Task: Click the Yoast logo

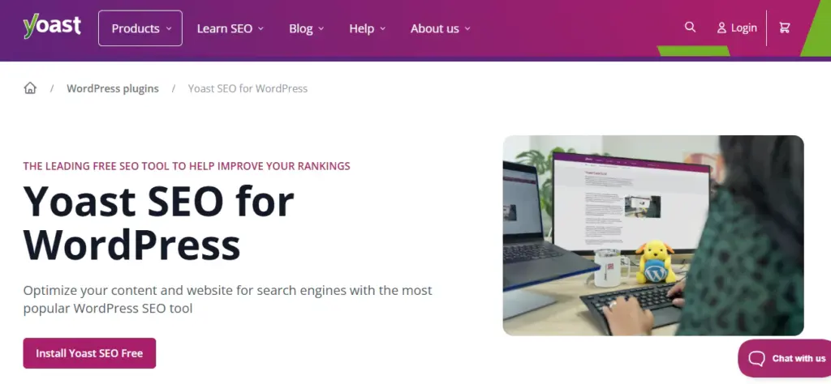Action: point(52,27)
